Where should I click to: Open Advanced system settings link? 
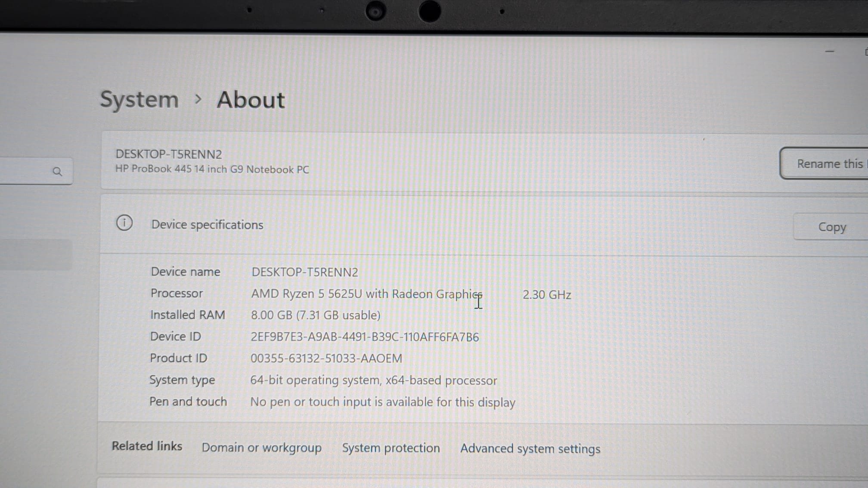(x=530, y=449)
